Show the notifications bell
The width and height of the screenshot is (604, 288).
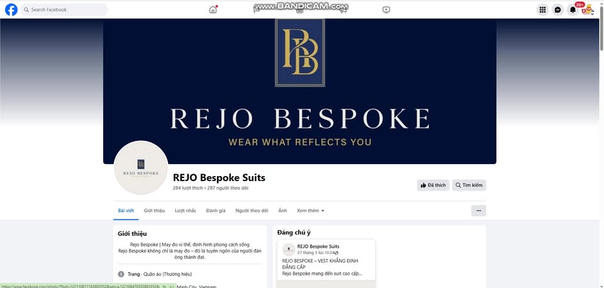pyautogui.click(x=573, y=10)
